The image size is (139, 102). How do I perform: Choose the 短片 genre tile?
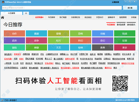pos(59,40)
